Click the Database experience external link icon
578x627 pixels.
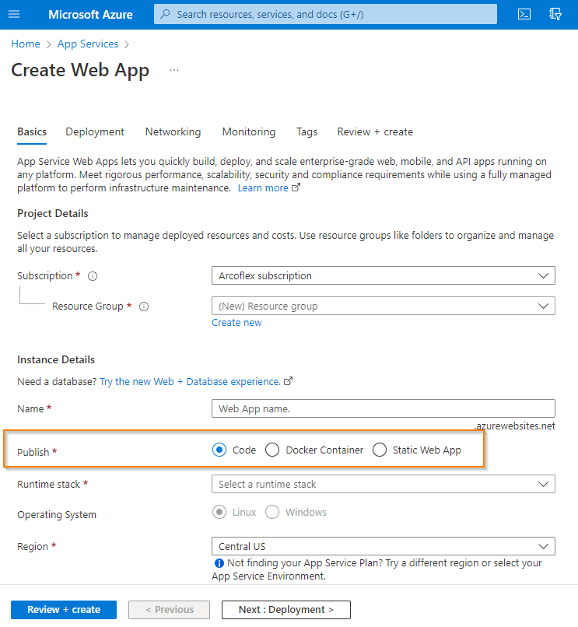288,381
